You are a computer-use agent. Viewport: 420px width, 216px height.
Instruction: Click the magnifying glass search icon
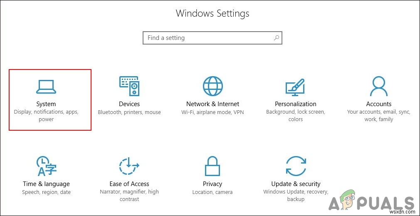tap(276, 38)
